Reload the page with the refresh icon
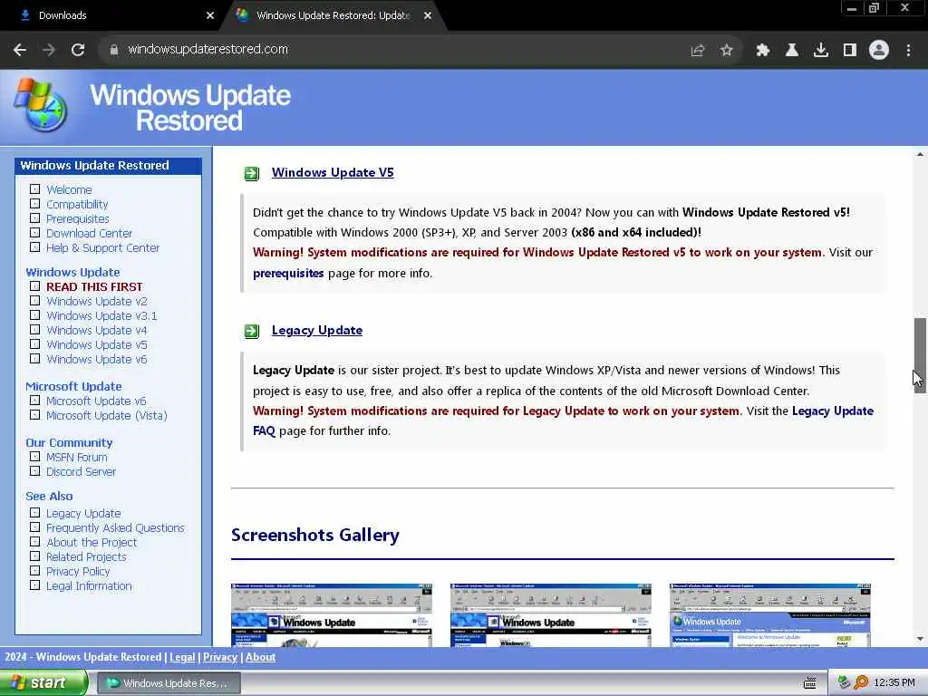 (78, 50)
